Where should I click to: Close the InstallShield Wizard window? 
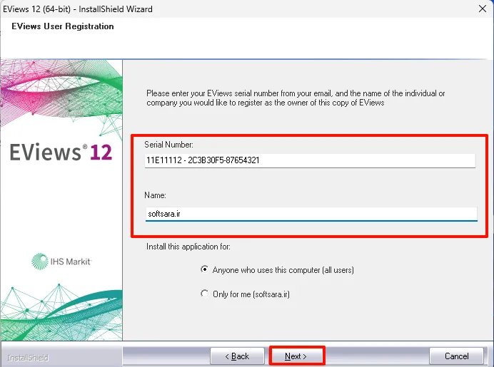click(483, 9)
